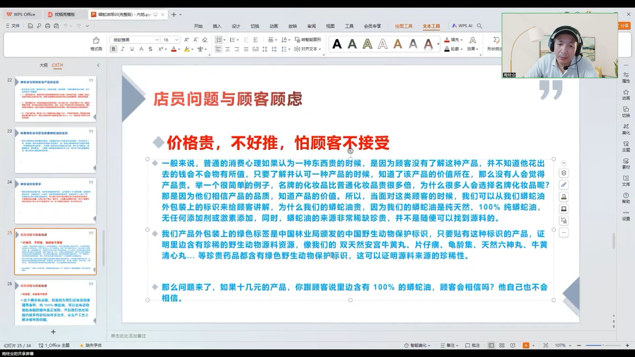The image size is (635, 357).
Task: Open the 文件 menu
Action: (13, 26)
